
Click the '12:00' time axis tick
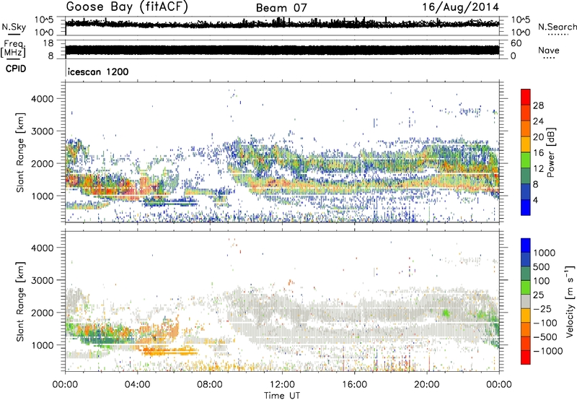tap(282, 385)
